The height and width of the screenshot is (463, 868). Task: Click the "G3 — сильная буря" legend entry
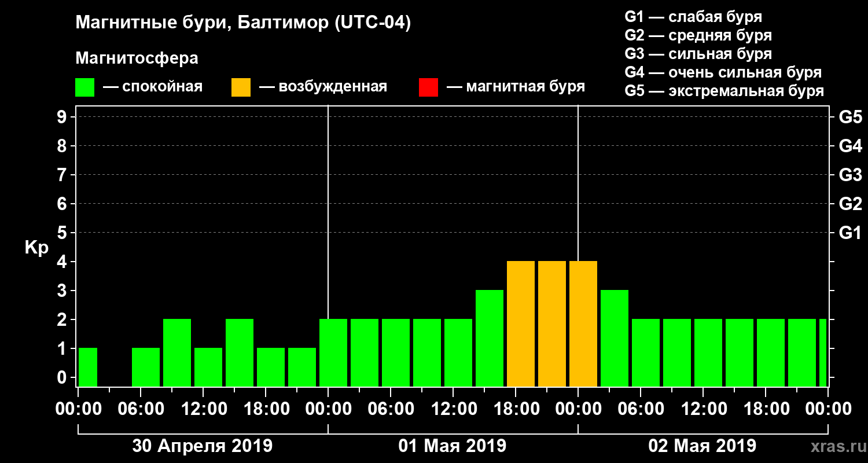[x=698, y=54]
